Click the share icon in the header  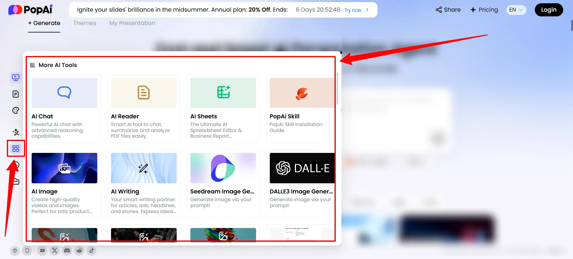pos(439,10)
